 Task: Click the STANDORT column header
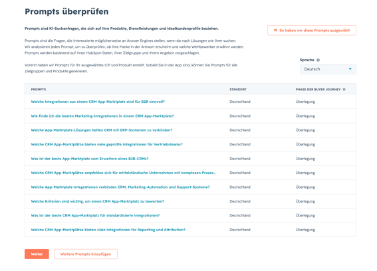click(x=238, y=90)
